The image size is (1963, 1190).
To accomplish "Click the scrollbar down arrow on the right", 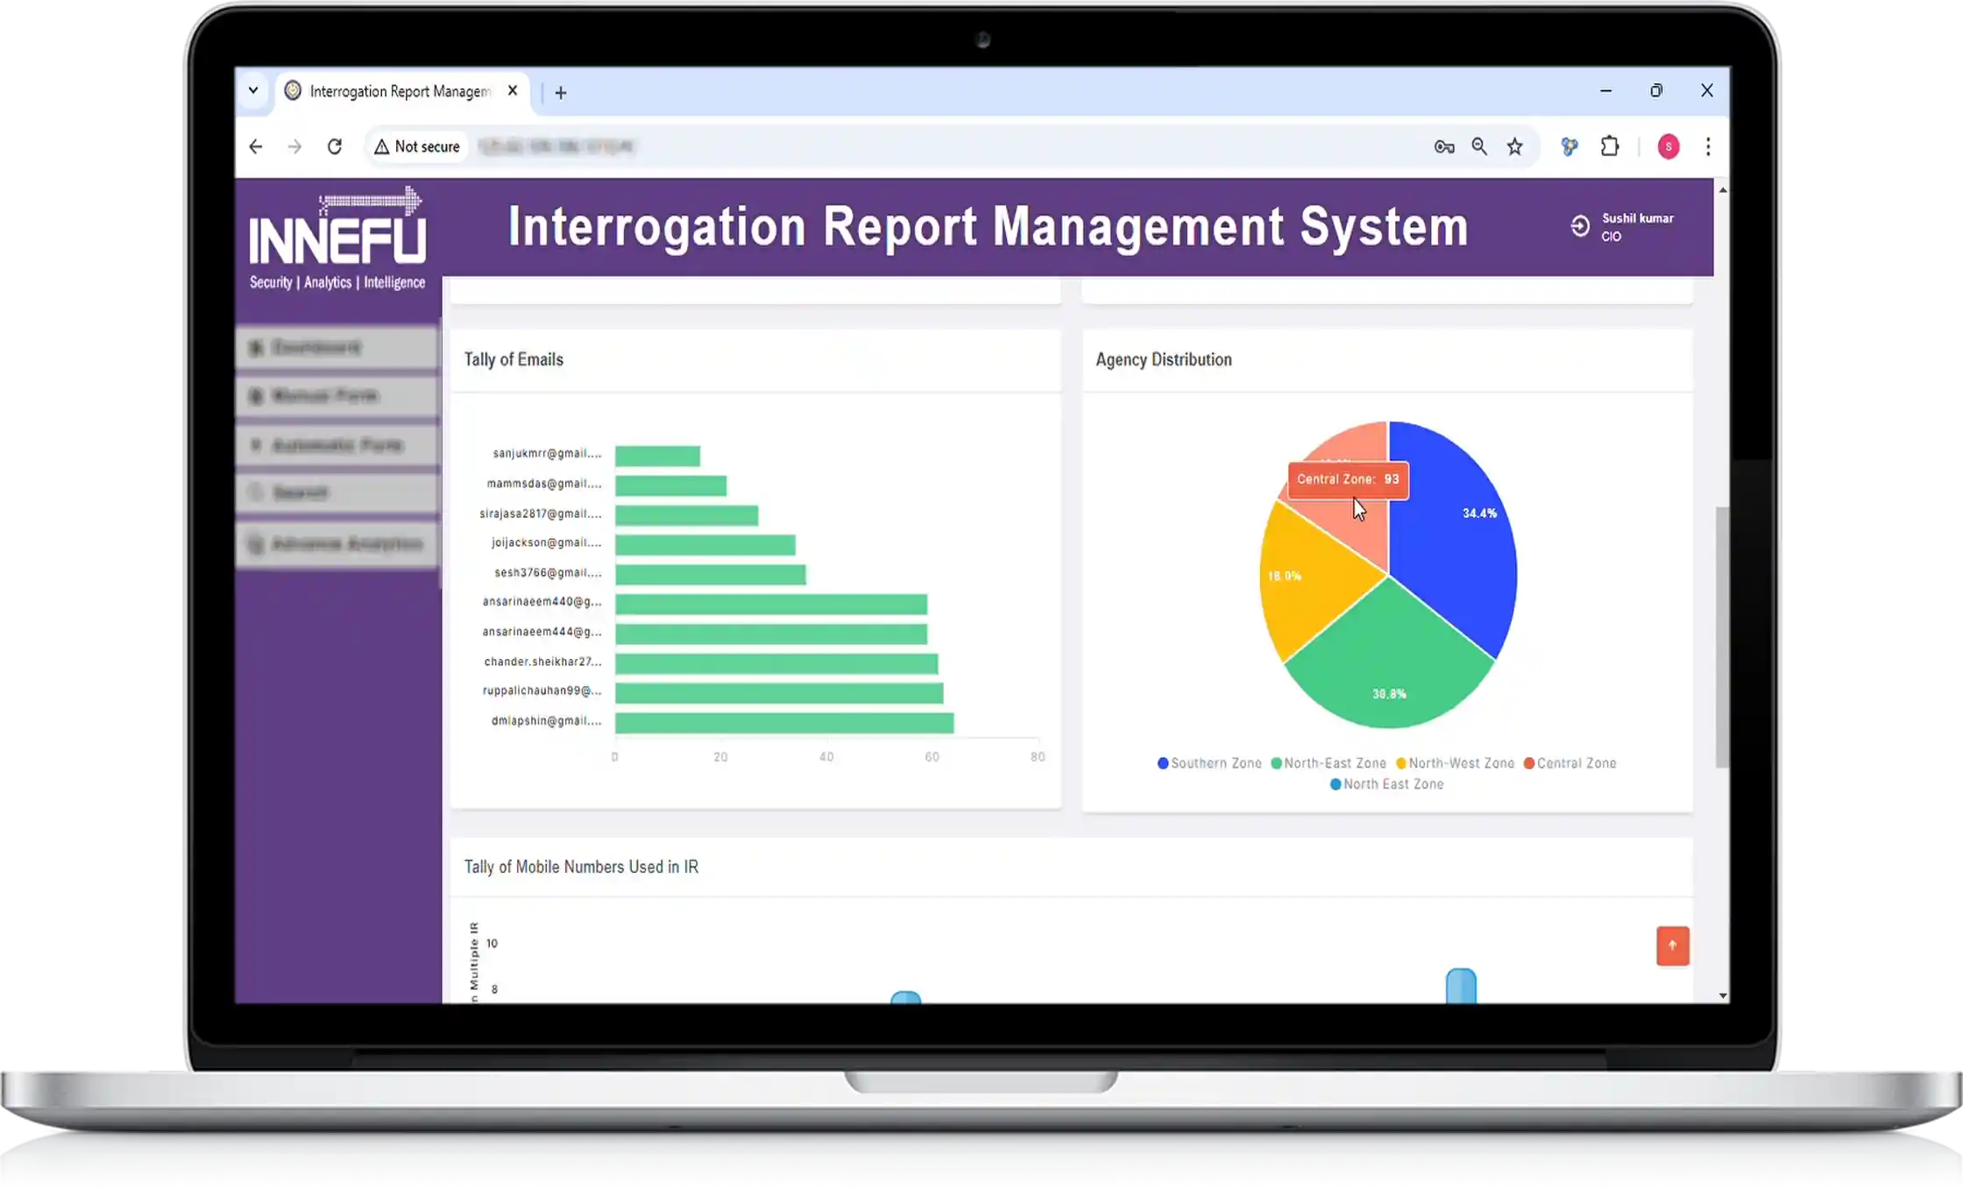I will click(1723, 995).
